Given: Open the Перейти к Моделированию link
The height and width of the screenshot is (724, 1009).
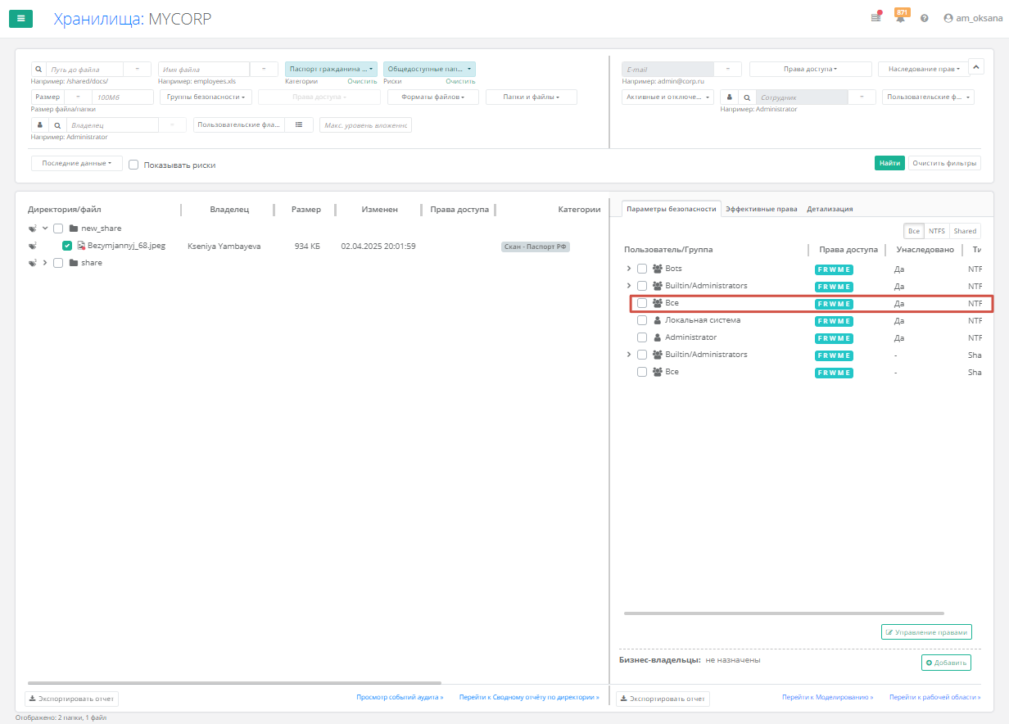Looking at the screenshot, I should click(x=827, y=697).
